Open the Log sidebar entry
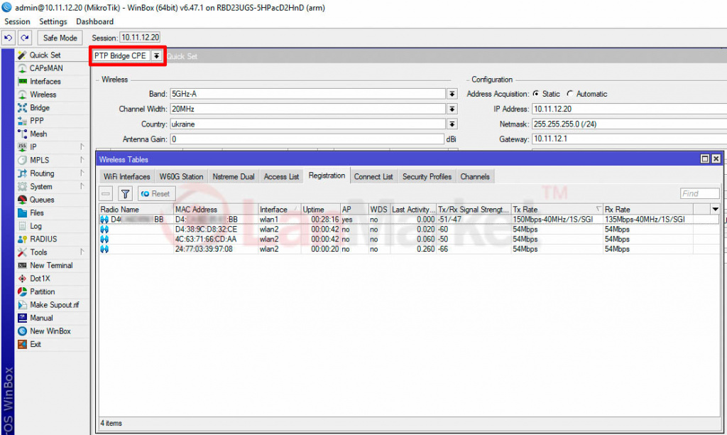Screen dimensions: 727x435 (35, 226)
